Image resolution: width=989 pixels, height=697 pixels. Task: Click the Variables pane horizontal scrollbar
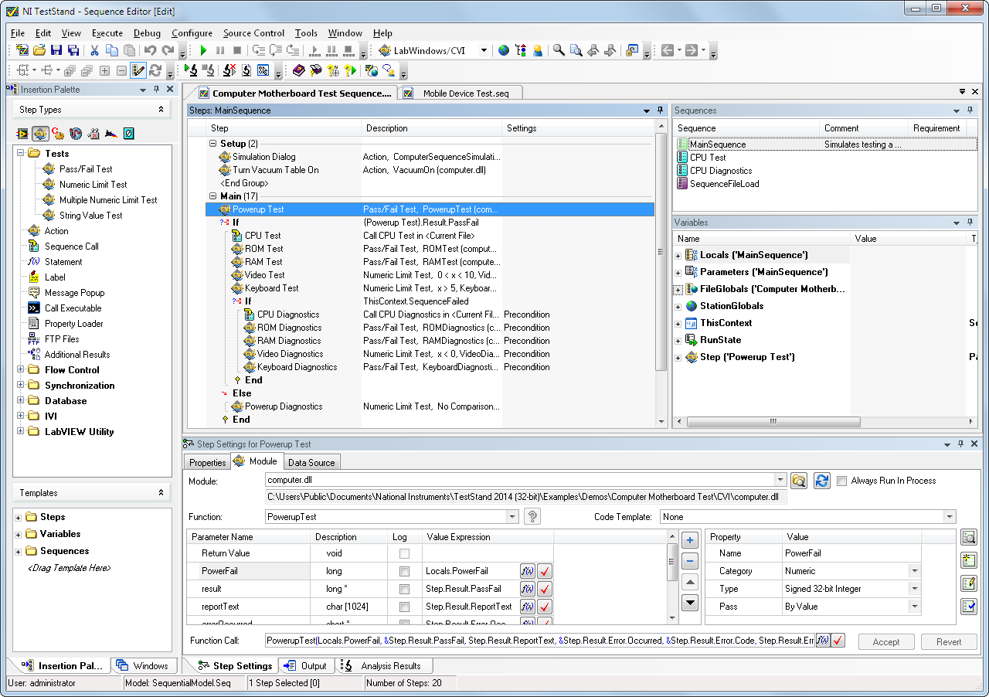pyautogui.click(x=773, y=422)
